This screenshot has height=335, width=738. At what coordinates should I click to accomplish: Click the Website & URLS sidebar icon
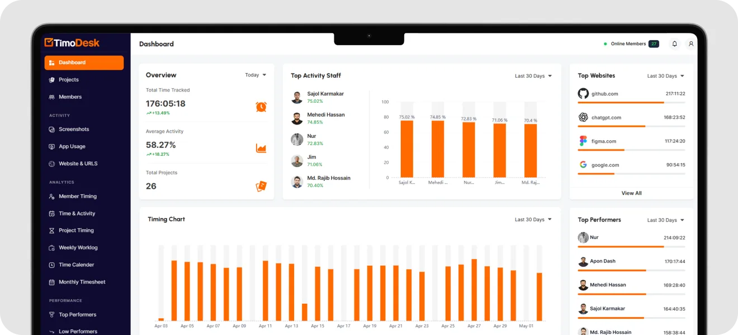(x=51, y=164)
